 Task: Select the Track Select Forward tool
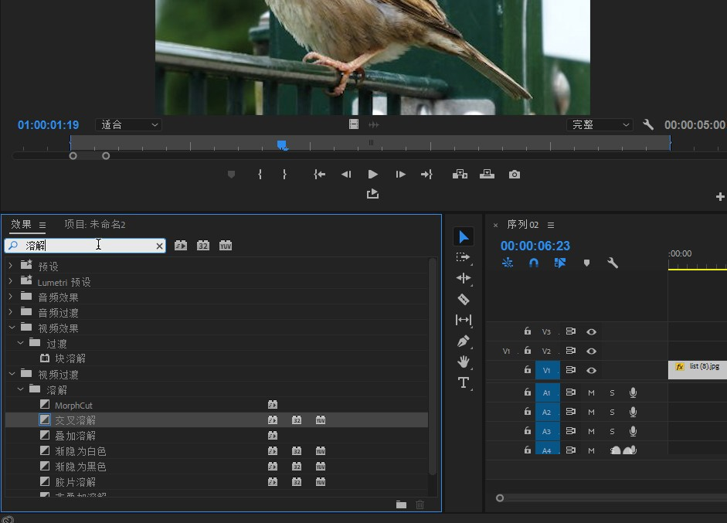(x=464, y=257)
